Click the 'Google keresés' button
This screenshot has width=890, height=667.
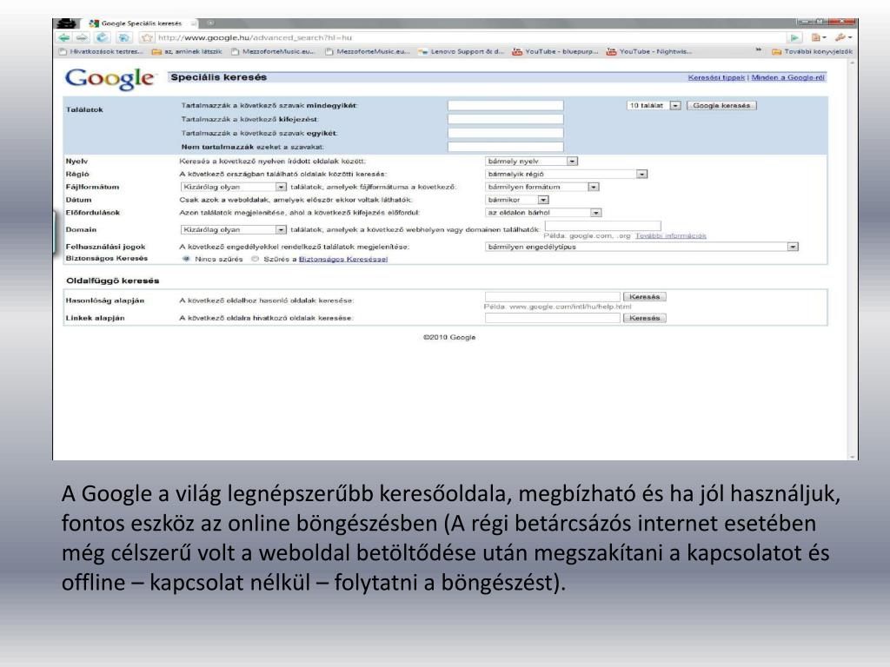(721, 105)
